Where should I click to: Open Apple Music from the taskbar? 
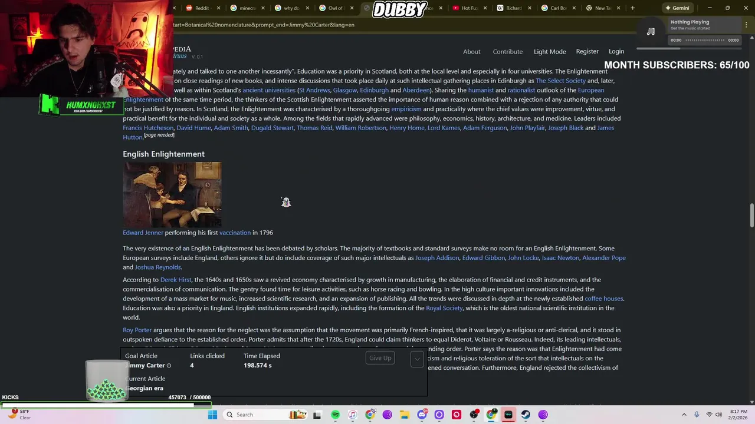[353, 415]
